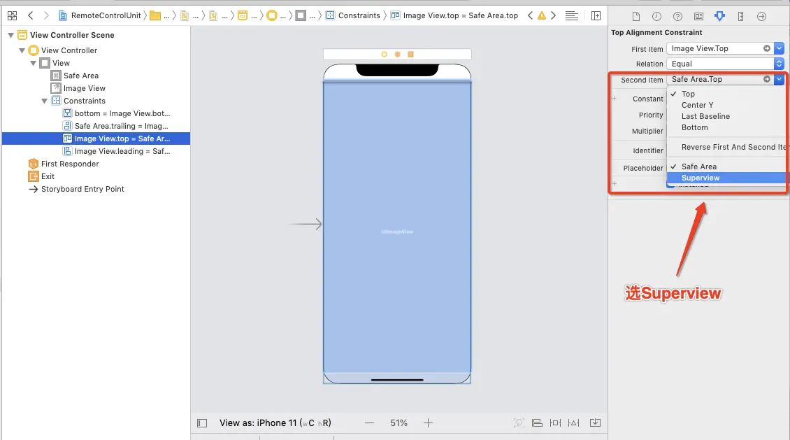Collapse the View tree node
The height and width of the screenshot is (440, 790).
[x=33, y=63]
